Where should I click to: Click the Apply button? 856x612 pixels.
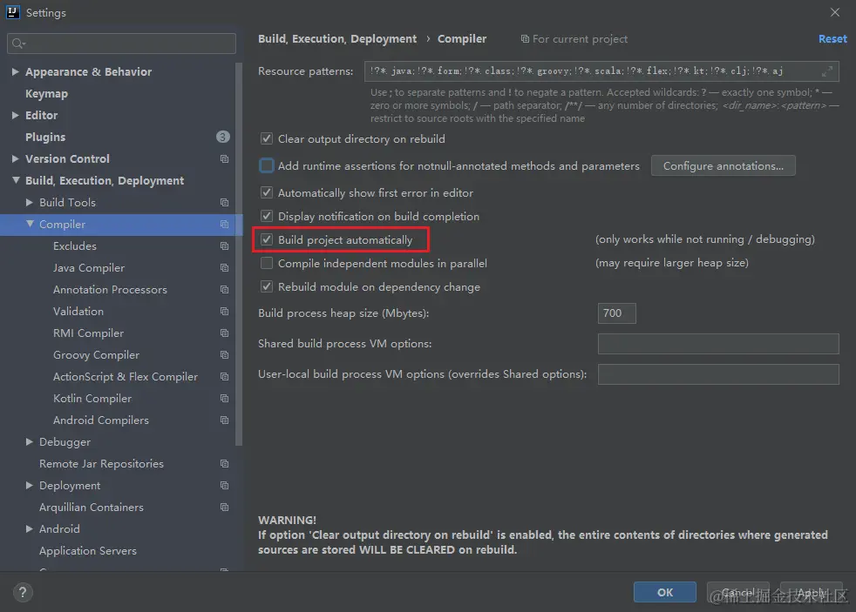pos(812,592)
